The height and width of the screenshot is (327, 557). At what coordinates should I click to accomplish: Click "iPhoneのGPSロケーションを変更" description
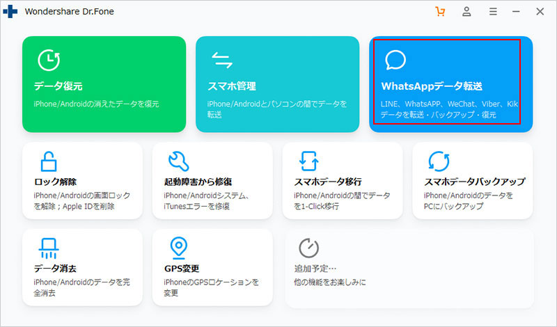point(212,287)
